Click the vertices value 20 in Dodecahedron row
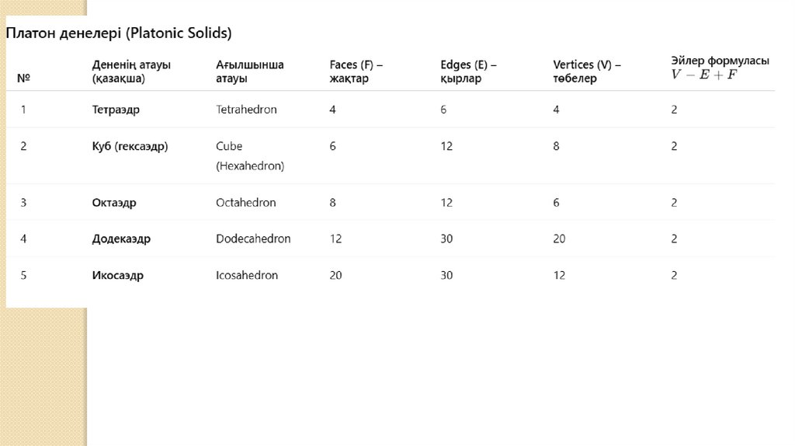The width and height of the screenshot is (795, 446). (559, 239)
